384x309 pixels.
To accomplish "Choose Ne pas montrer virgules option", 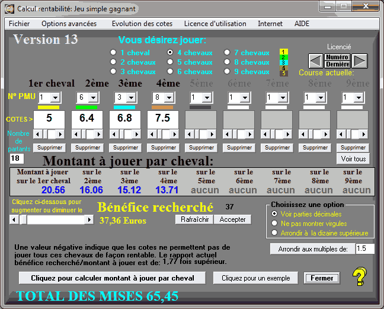I will click(274, 224).
